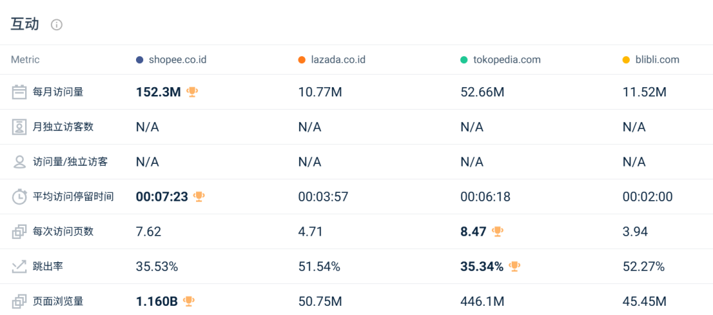This screenshot has width=713, height=315.
Task: Click blibli monthly visits value 11.52M
Action: [x=644, y=92]
